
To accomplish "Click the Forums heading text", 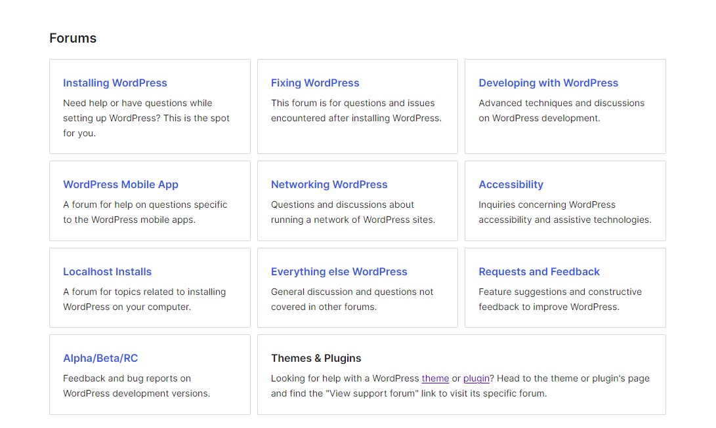I will (x=73, y=38).
